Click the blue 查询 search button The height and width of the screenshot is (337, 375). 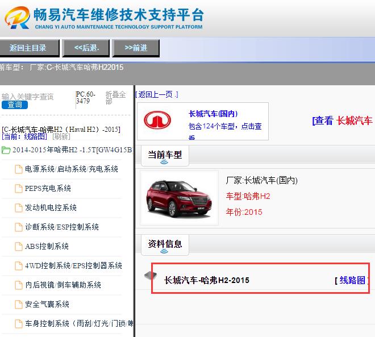pyautogui.click(x=15, y=105)
